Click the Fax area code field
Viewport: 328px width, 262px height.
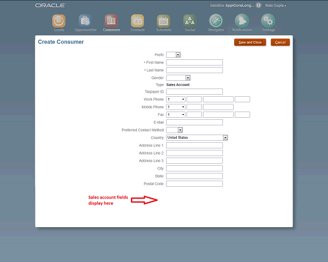point(194,115)
